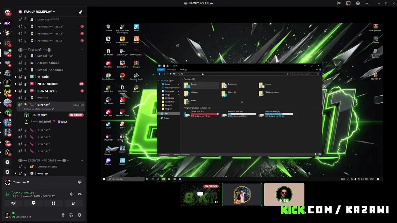Screen dimensions: 397x223
Task: Expand Réseau node in Explorer tree
Action: click(x=159, y=118)
